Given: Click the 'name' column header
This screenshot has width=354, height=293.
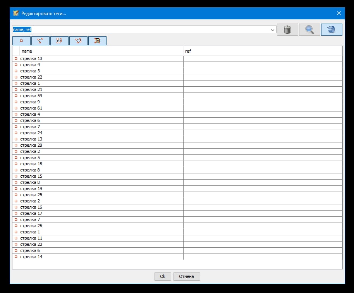Looking at the screenshot, I should pos(101,51).
